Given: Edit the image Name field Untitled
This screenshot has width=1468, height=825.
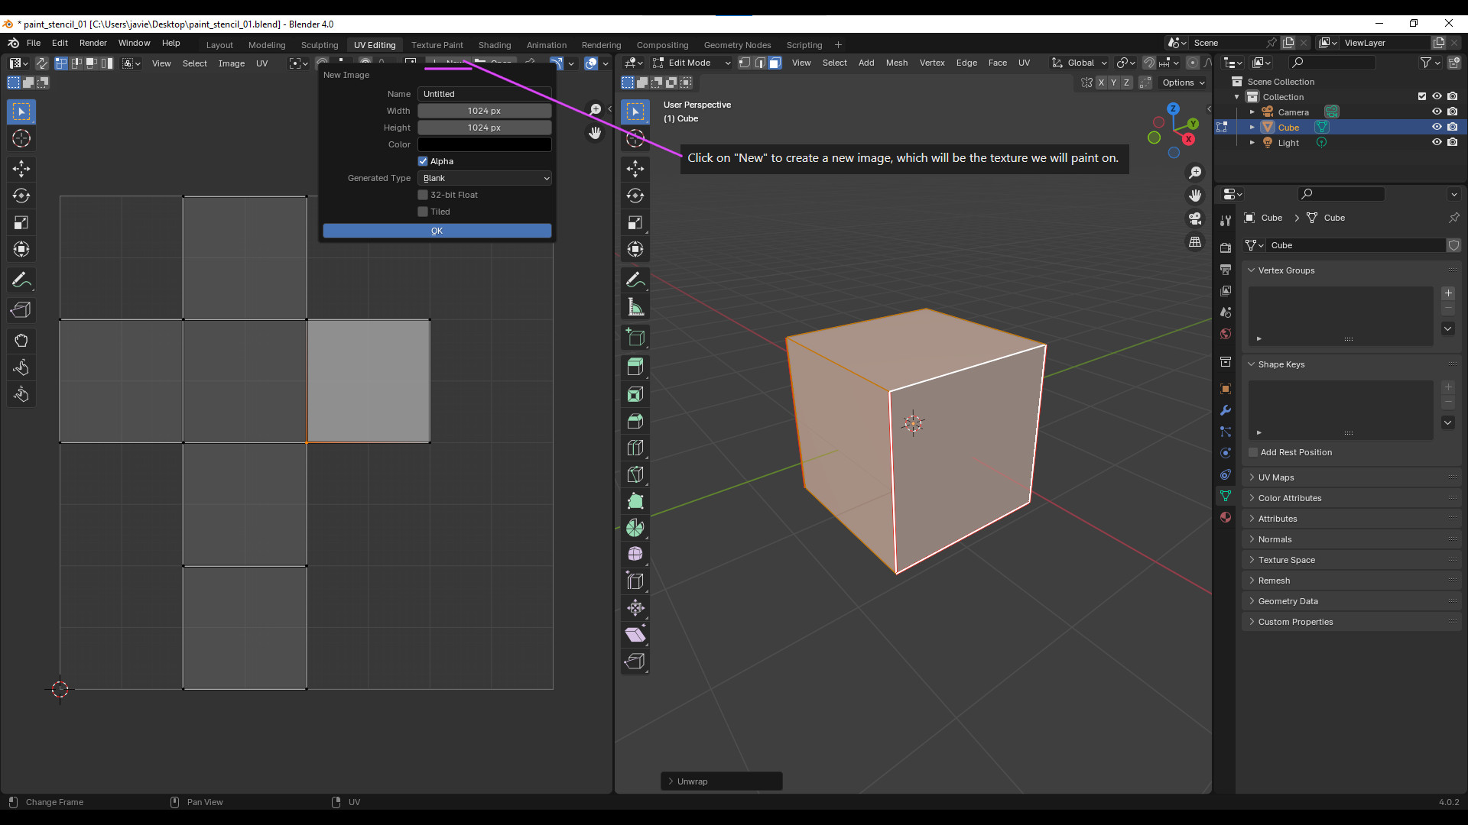Looking at the screenshot, I should coord(485,94).
